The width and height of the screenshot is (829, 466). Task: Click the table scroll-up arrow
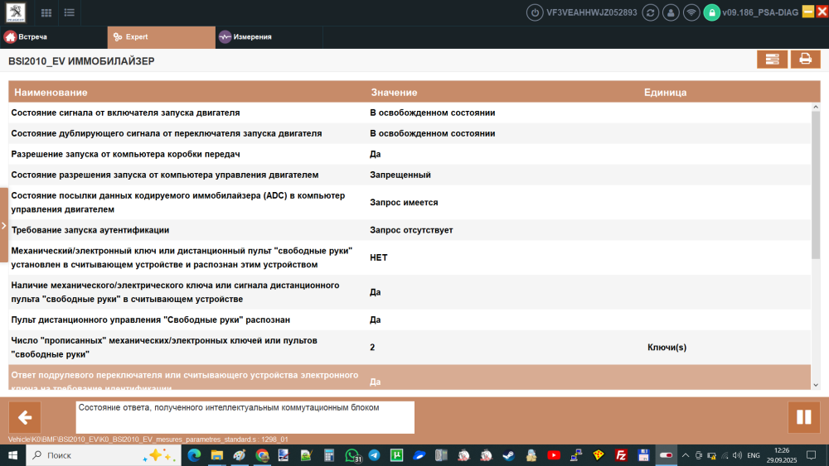[815, 107]
